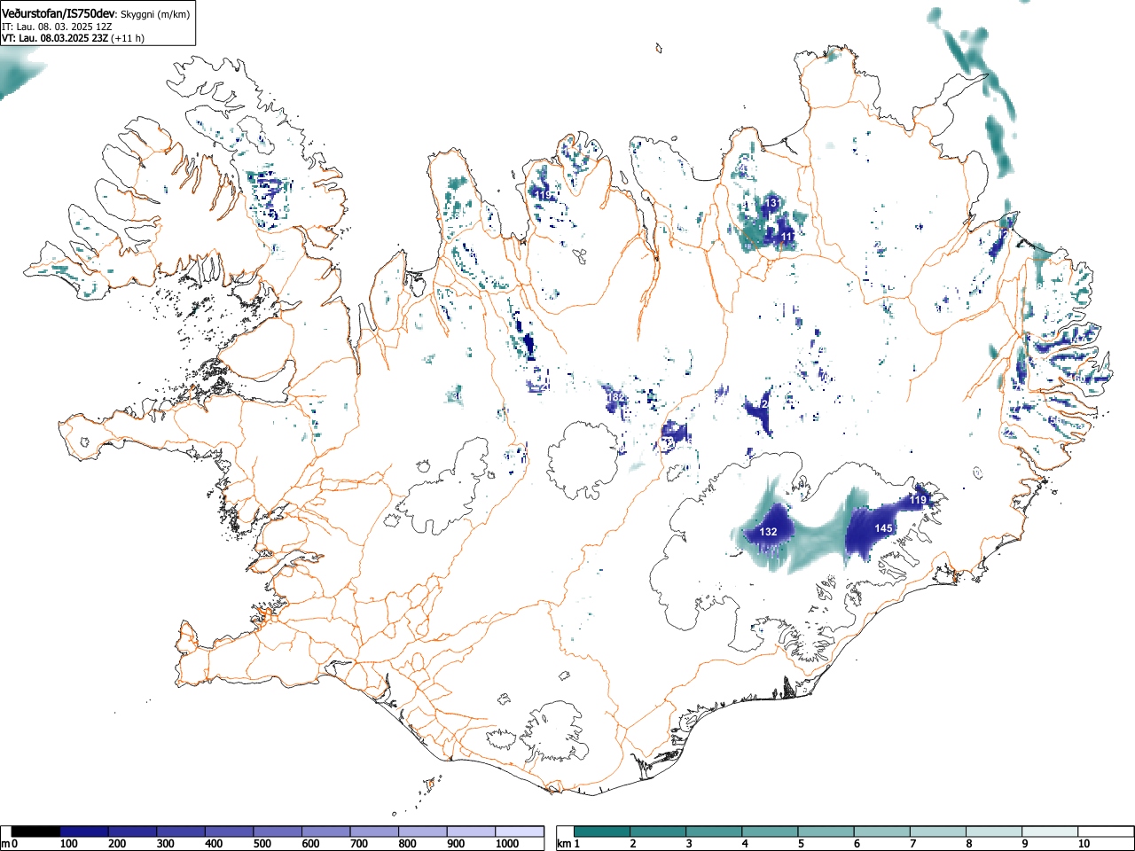Pick the 700–800 m legend swatch
This screenshot has width=1135, height=851.
[375, 831]
